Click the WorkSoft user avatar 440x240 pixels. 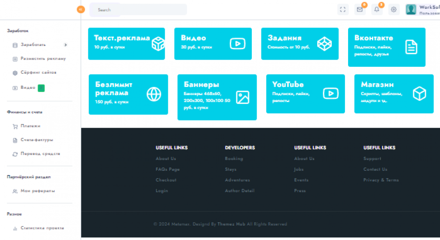click(411, 10)
